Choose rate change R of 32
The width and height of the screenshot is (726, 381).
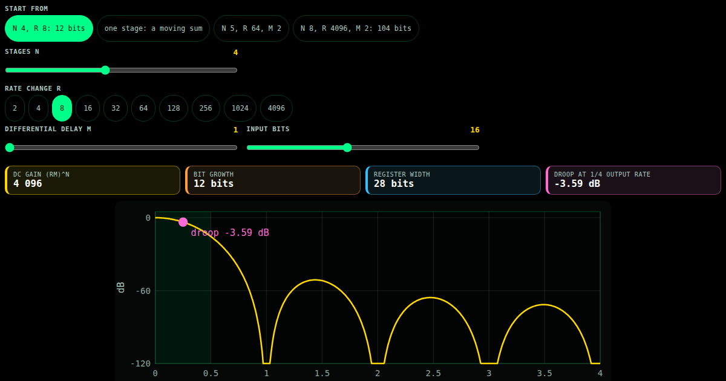pyautogui.click(x=116, y=108)
